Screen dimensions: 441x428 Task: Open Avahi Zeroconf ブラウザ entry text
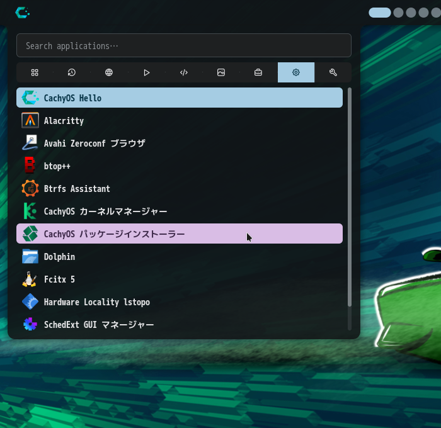point(94,144)
